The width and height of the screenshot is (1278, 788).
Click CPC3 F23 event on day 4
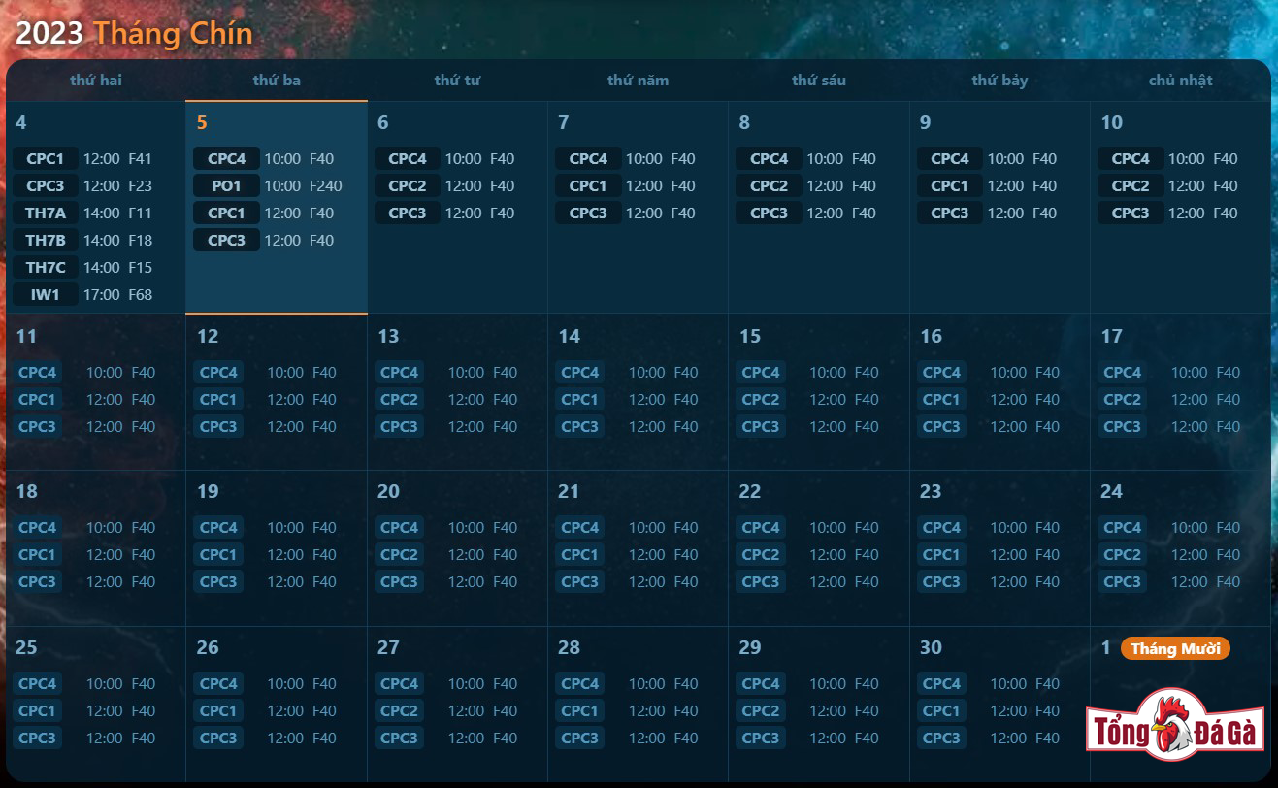46,185
